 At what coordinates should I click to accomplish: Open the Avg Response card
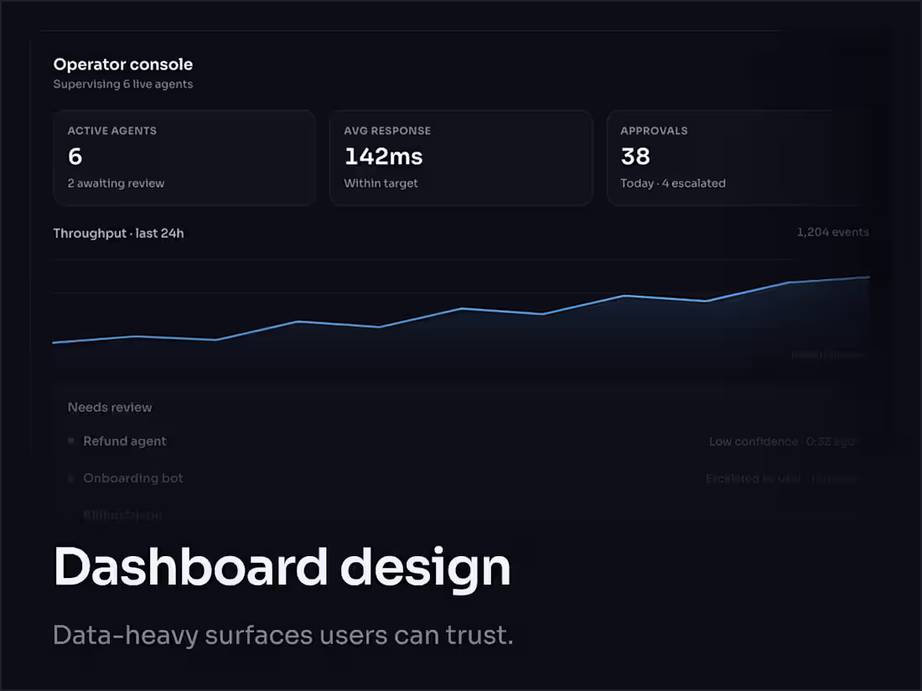461,158
